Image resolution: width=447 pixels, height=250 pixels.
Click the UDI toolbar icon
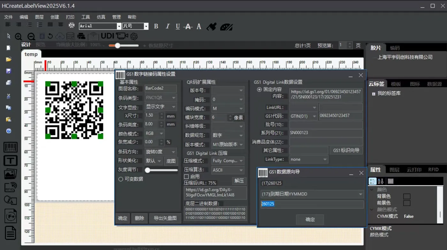click(107, 36)
